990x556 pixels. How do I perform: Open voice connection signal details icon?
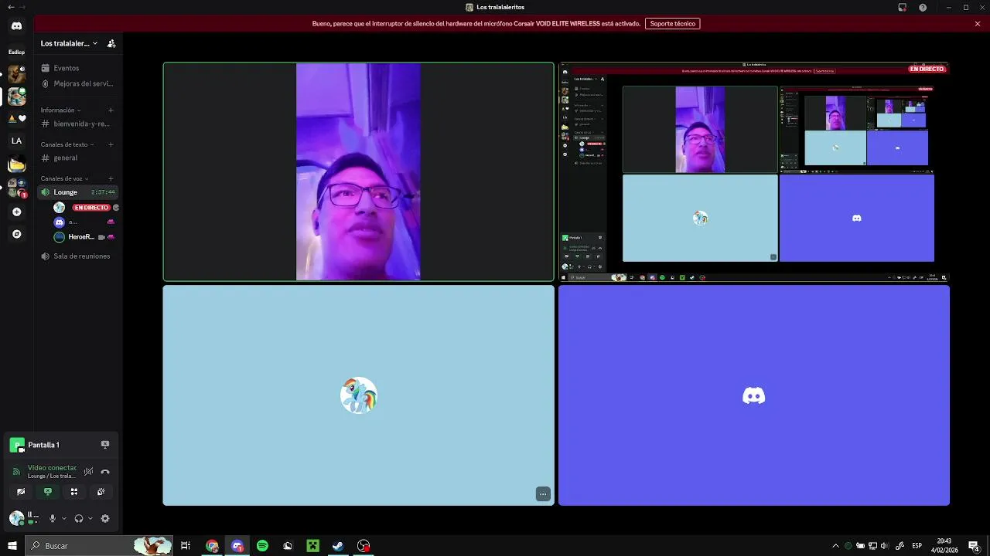pos(16,471)
